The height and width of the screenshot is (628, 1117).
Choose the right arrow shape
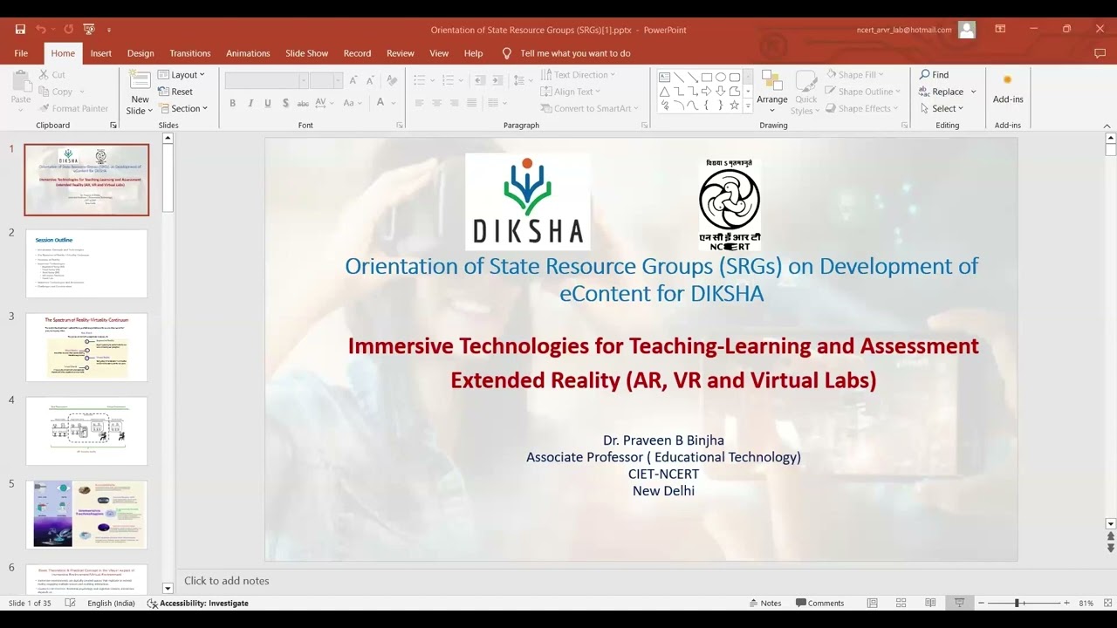click(x=707, y=91)
